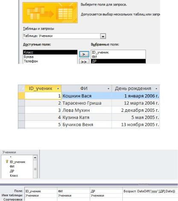The height and width of the screenshot is (201, 178).
Task: Click the cell Кошкин Вася
Action: click(x=86, y=96)
